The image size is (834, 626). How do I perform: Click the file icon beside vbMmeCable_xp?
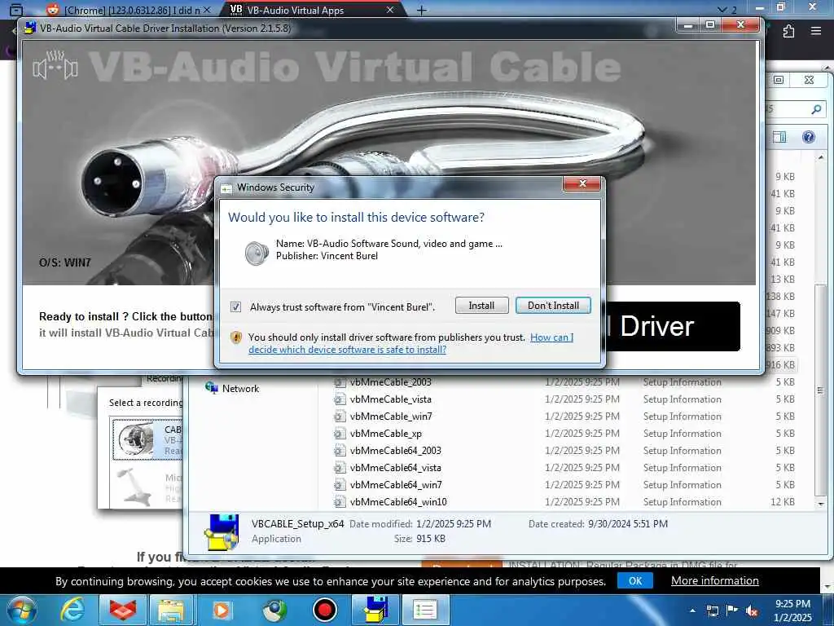340,434
